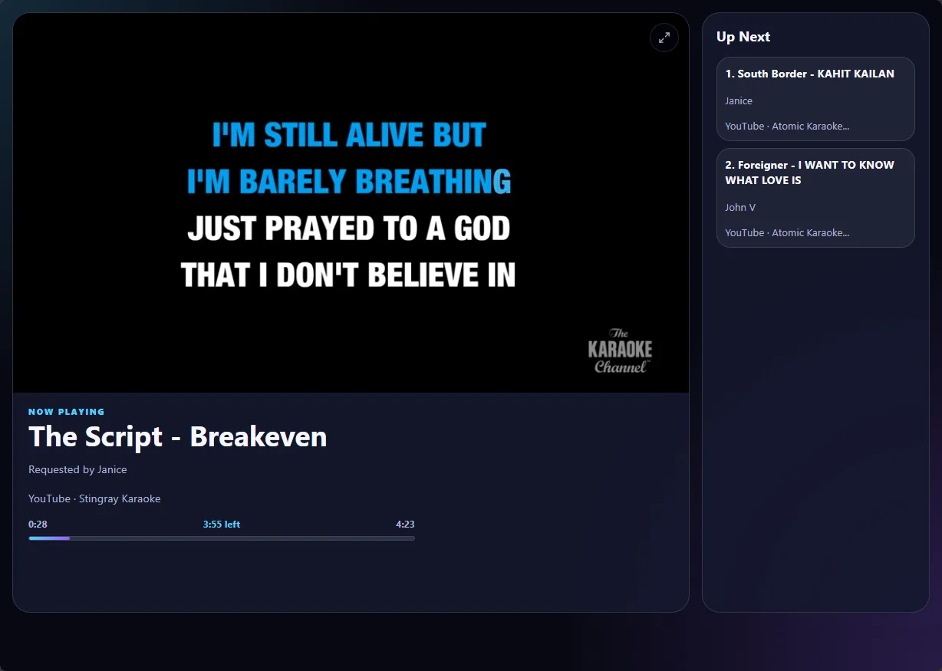Image resolution: width=942 pixels, height=671 pixels.
Task: Click 'Janice' under the South Border card
Action: [x=739, y=100]
